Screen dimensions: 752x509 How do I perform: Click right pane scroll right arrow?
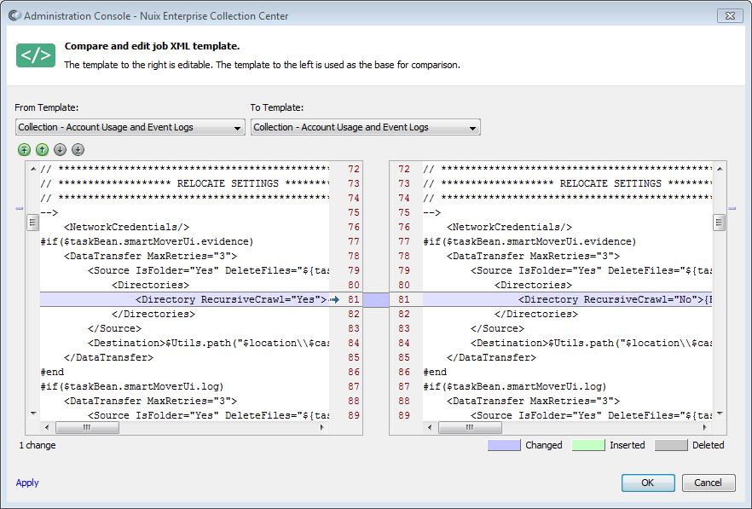(704, 427)
